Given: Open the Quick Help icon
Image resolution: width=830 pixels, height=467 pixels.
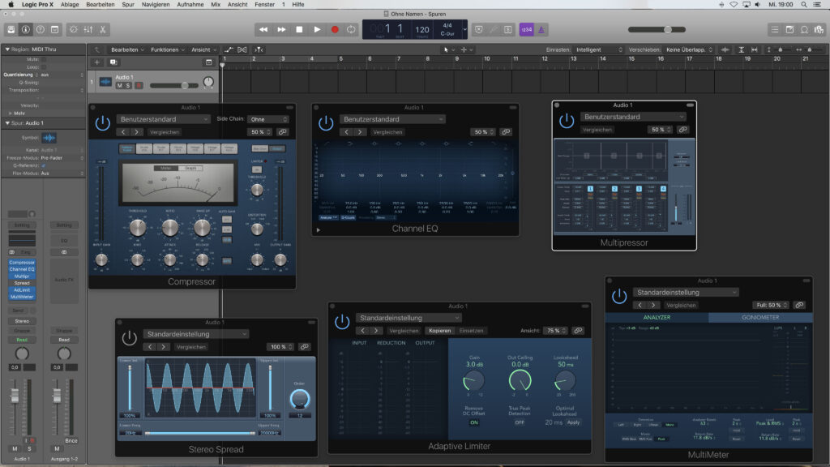Looking at the screenshot, I should pyautogui.click(x=41, y=30).
